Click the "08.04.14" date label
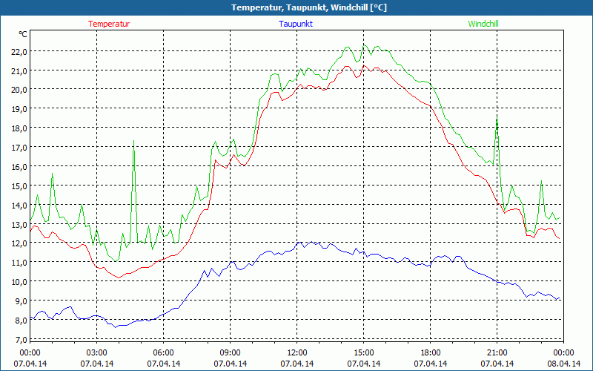 pos(563,364)
